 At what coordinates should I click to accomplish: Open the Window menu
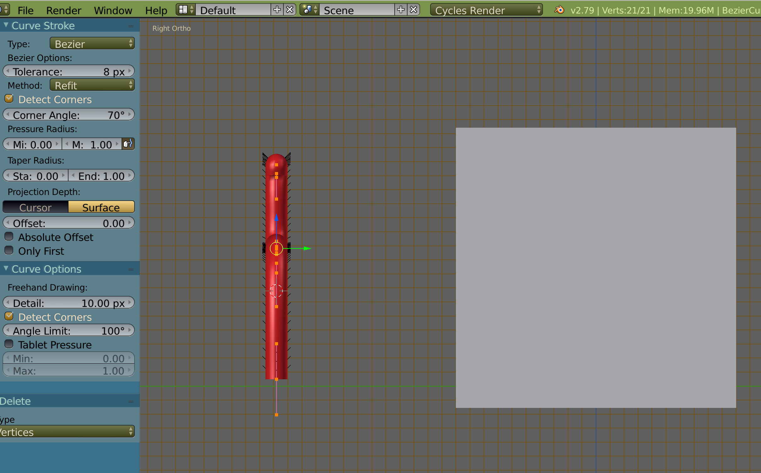[113, 10]
